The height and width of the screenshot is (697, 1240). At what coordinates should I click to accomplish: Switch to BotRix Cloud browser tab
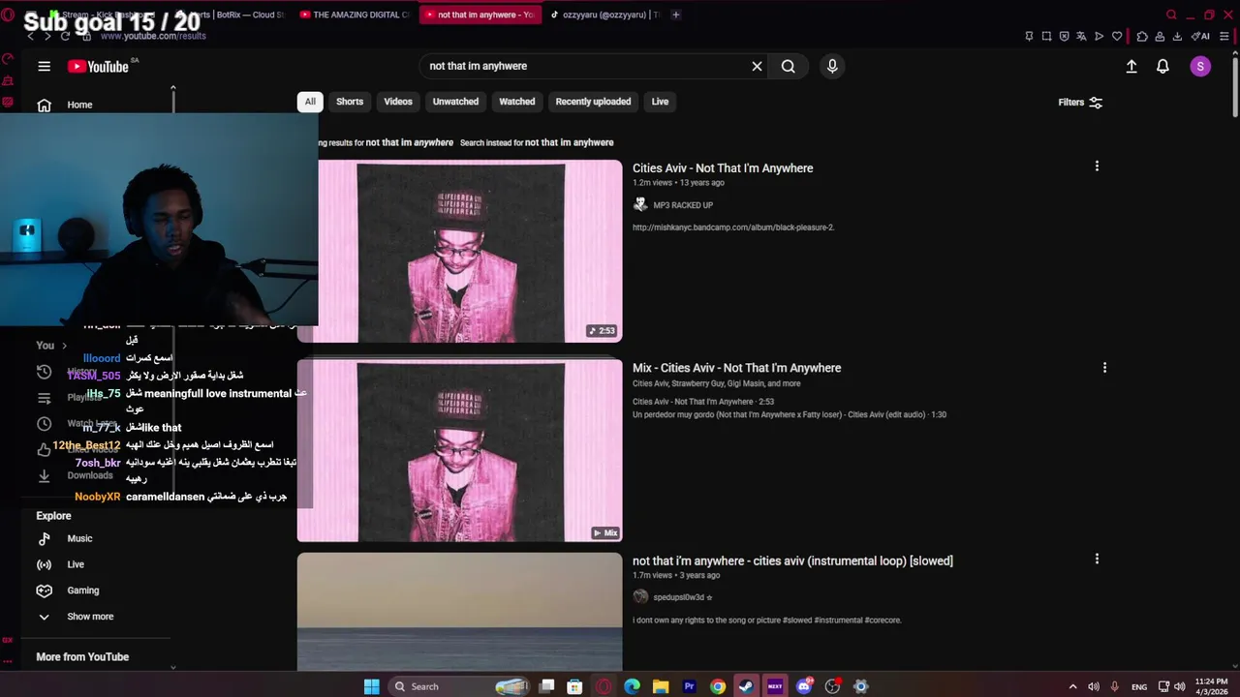coord(232,15)
